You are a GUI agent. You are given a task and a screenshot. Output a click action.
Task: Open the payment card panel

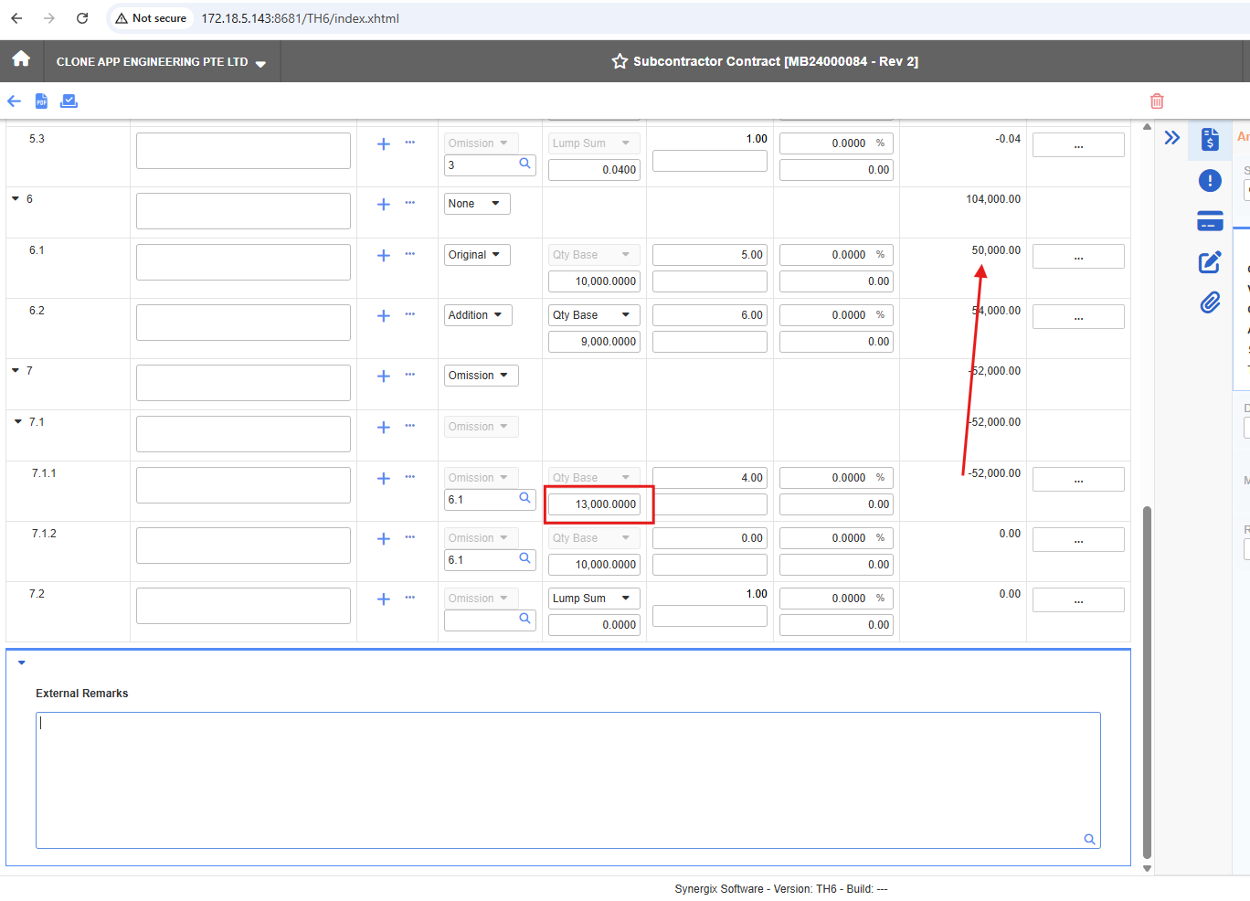click(x=1210, y=221)
